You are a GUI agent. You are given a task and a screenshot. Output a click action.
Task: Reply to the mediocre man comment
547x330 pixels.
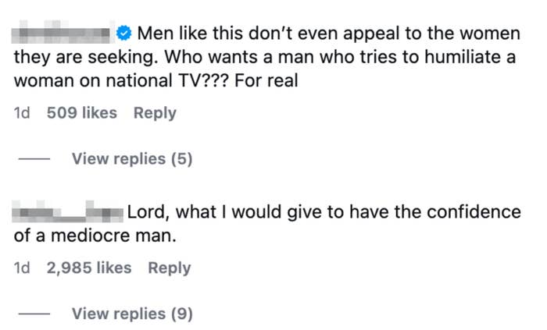[170, 268]
